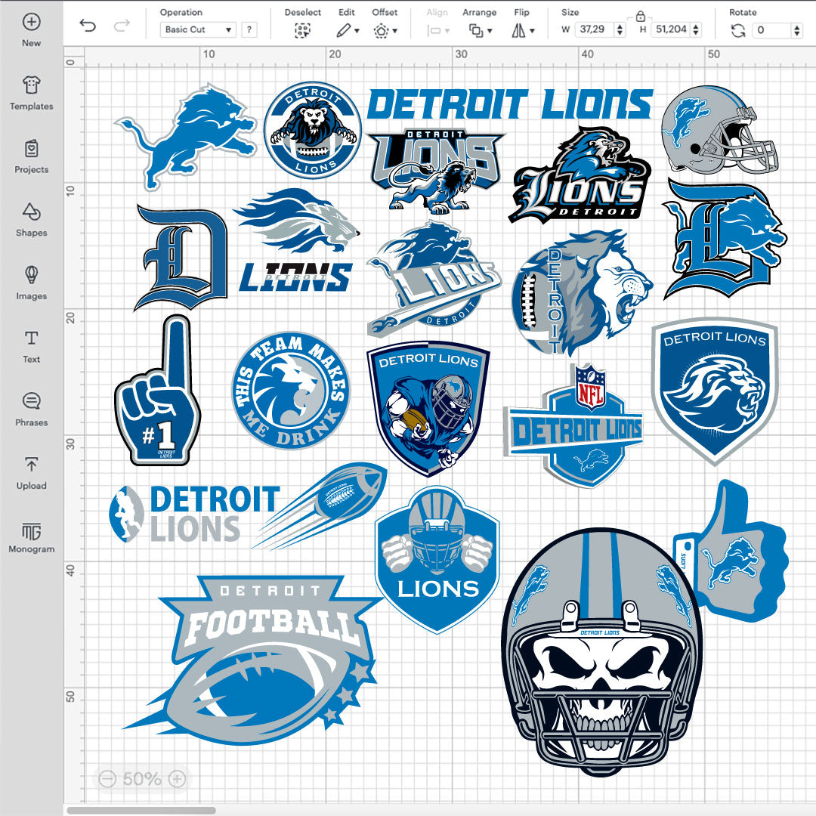Open the Shapes tool

coord(31,212)
